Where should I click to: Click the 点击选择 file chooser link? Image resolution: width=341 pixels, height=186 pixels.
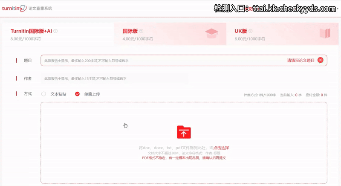coord(221,148)
